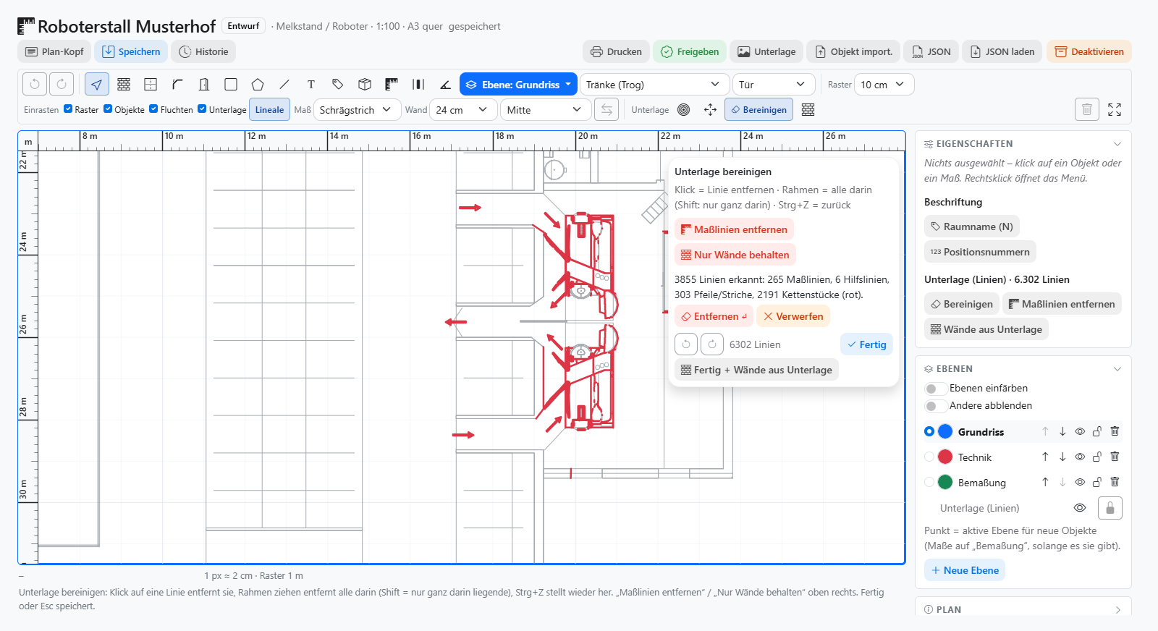Screen dimensions: 1158x631
Task: Activate the angle measurement tool
Action: tap(445, 85)
